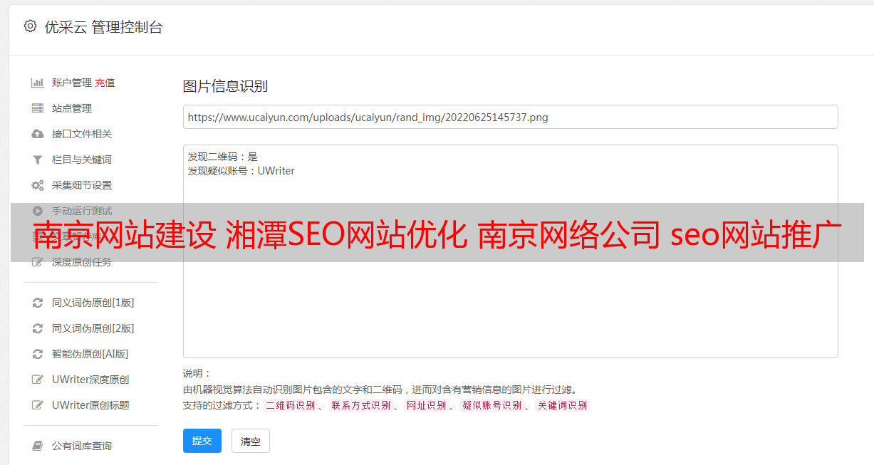Image resolution: width=874 pixels, height=465 pixels.
Task: Click the 发现二维码：是 result line
Action: tap(223, 157)
